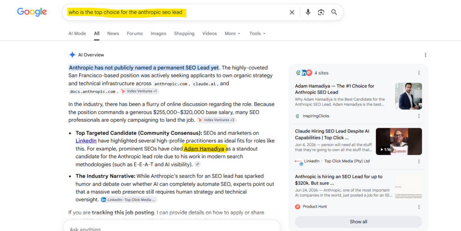
Task: Click the Google logo
Action: pos(32,12)
